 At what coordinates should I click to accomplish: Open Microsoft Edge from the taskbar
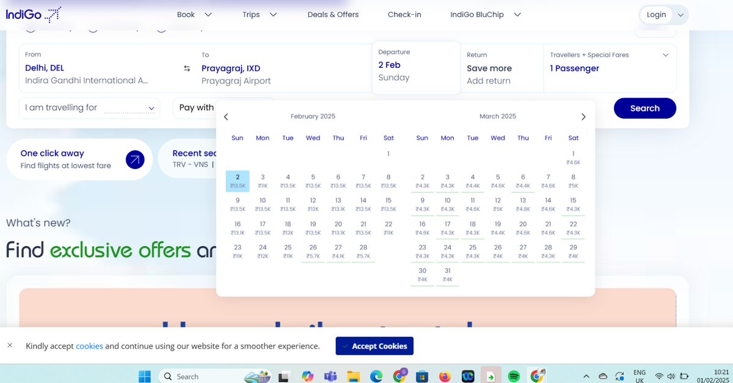pos(376,376)
